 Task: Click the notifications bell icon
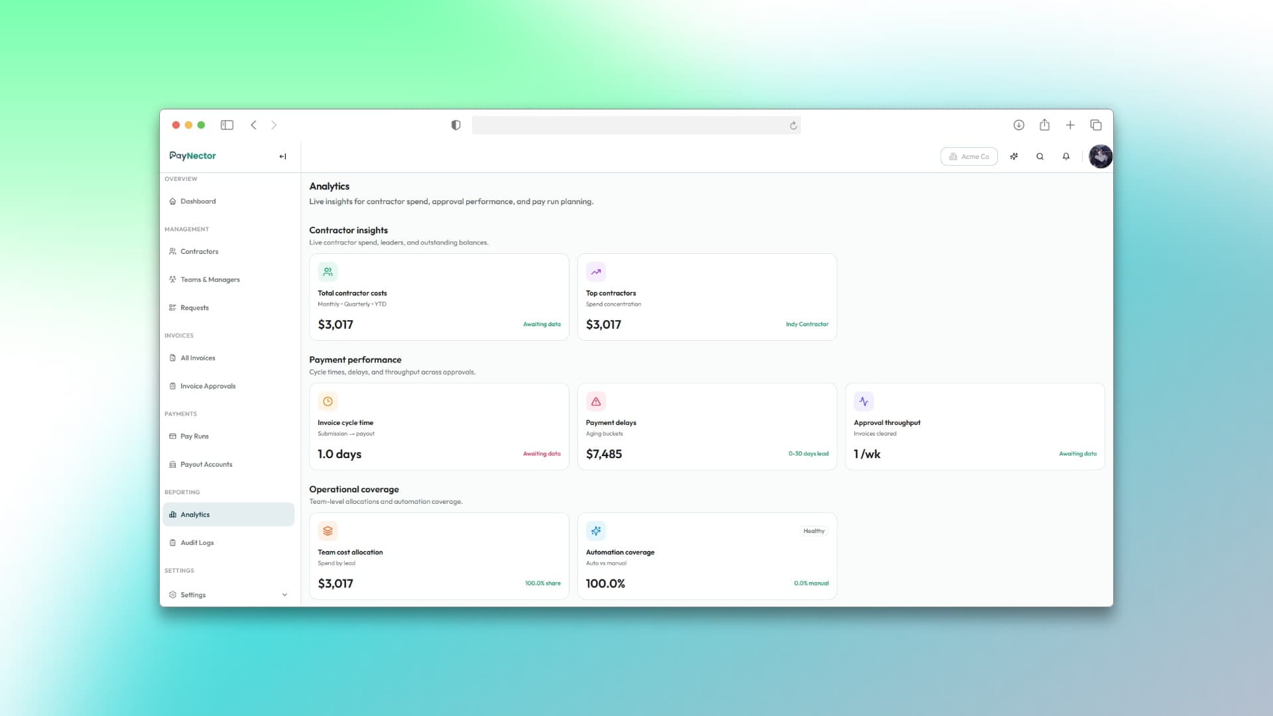(1065, 156)
